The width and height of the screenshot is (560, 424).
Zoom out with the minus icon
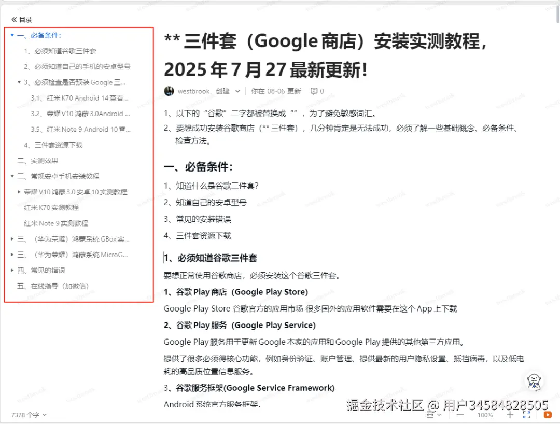[460, 415]
